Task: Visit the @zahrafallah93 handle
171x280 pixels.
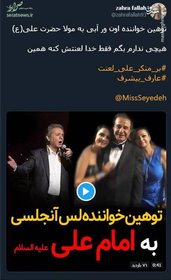Action: click(129, 15)
